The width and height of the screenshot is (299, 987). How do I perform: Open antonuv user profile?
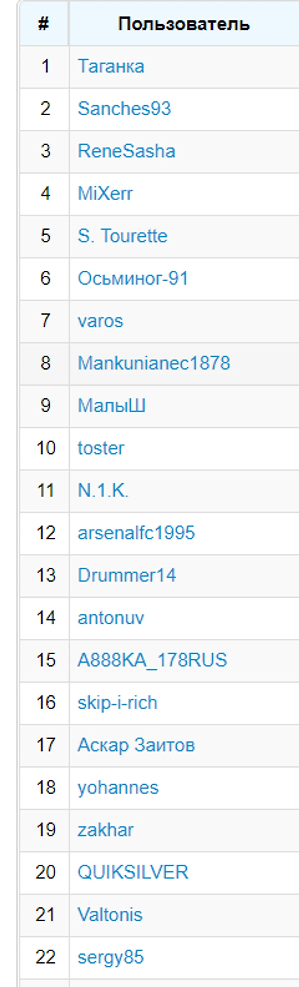(111, 618)
